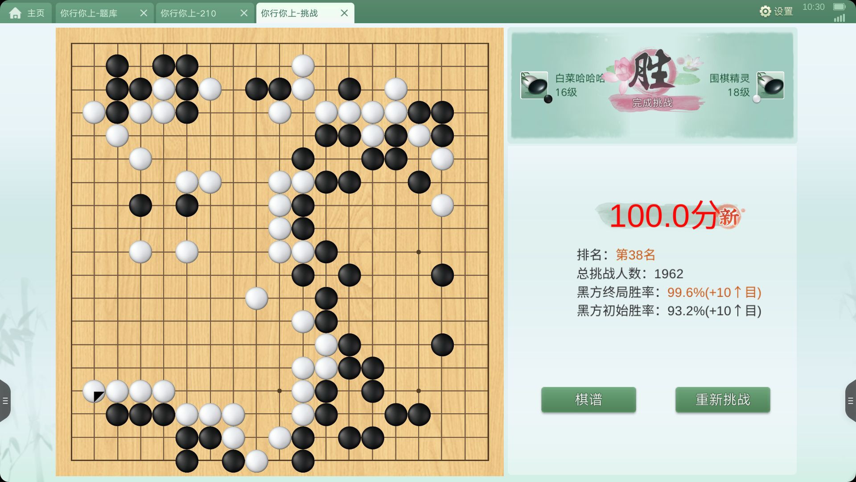856x482 pixels.
Task: Open the 主页 home icon
Action: (x=15, y=13)
